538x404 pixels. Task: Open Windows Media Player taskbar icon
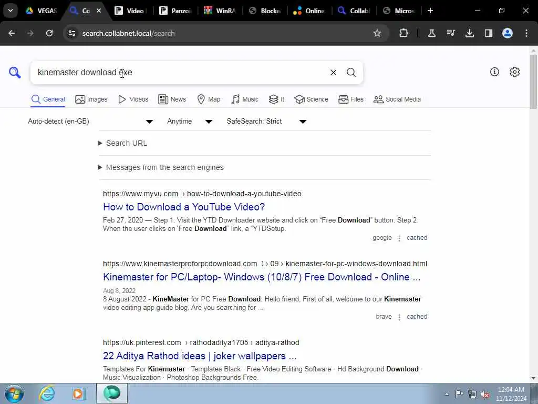[x=78, y=393]
